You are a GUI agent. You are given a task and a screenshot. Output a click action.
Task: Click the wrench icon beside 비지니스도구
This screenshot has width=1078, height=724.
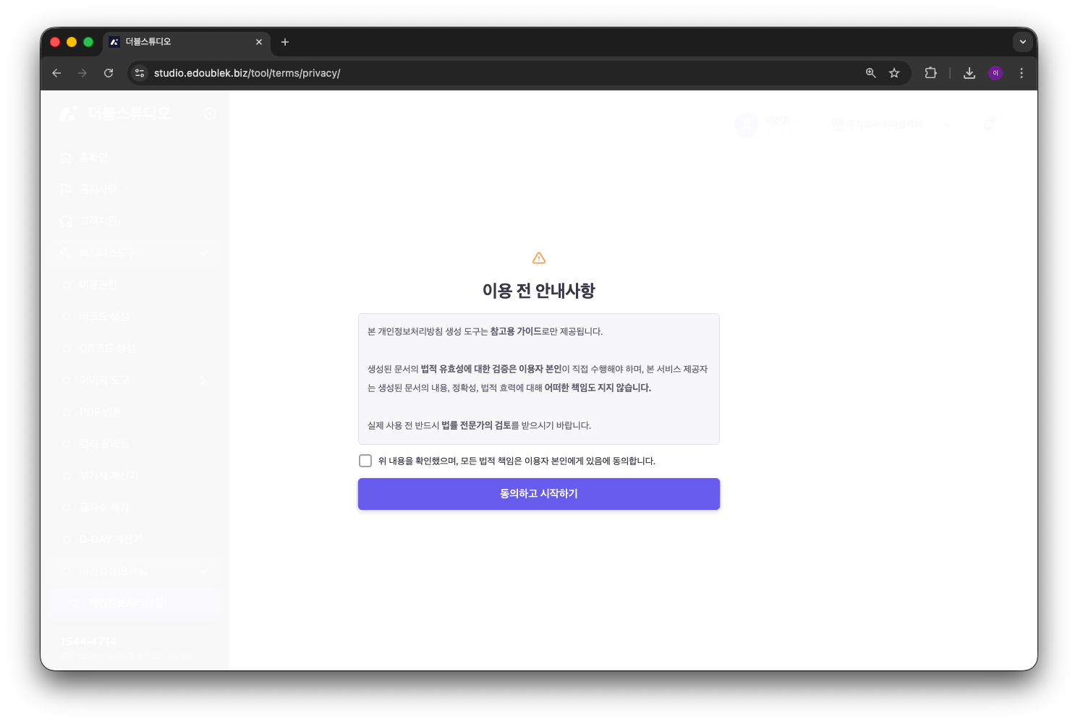pyautogui.click(x=67, y=252)
